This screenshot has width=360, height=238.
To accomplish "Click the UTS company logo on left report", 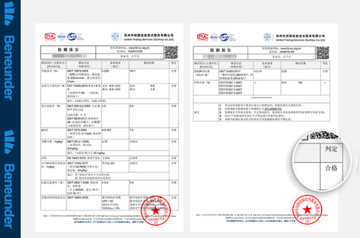I will click(x=115, y=37).
